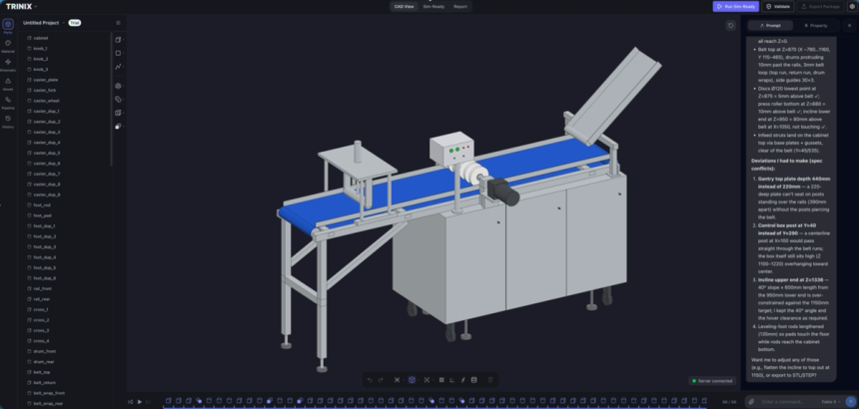859x409 pixels.
Task: Click the lightning bolt icon
Action: (462, 380)
